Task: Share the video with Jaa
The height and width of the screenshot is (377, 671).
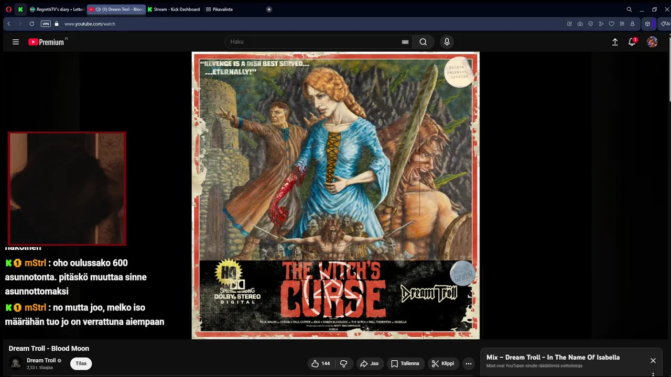Action: (x=369, y=363)
